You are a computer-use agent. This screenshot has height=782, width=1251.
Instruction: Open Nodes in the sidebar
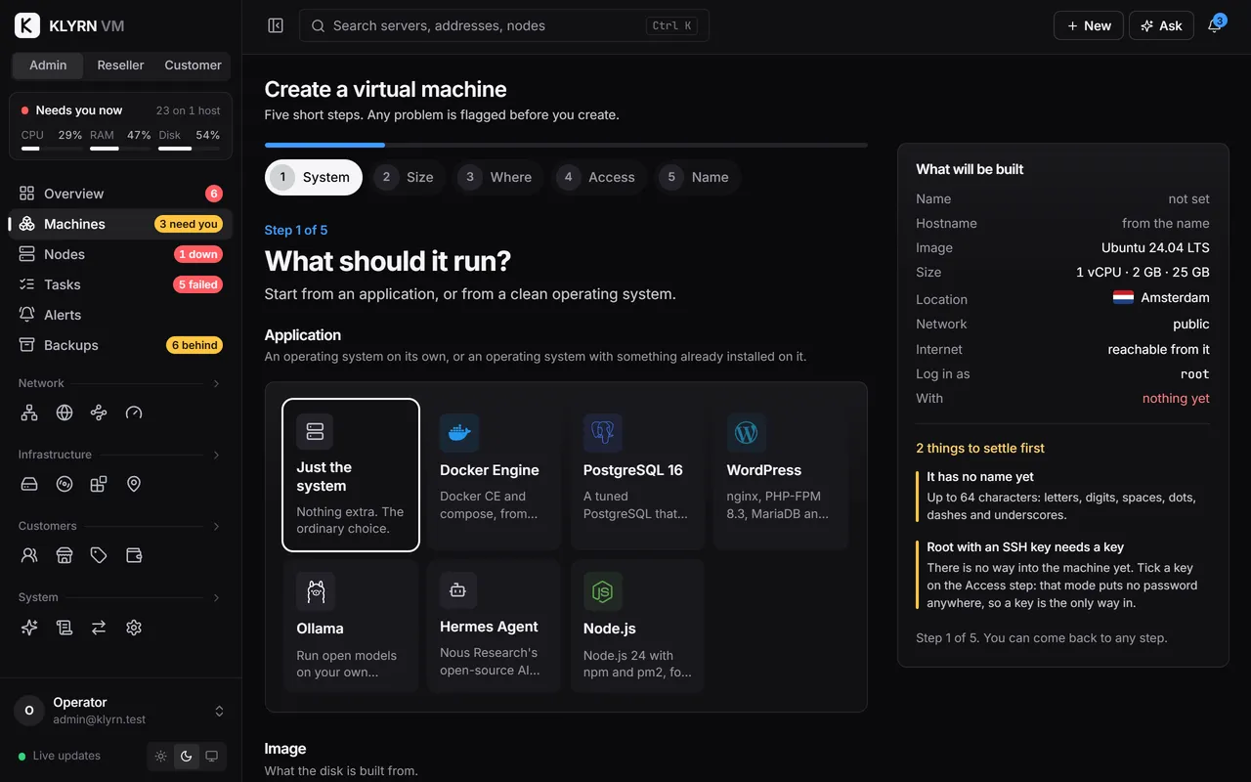coord(121,254)
